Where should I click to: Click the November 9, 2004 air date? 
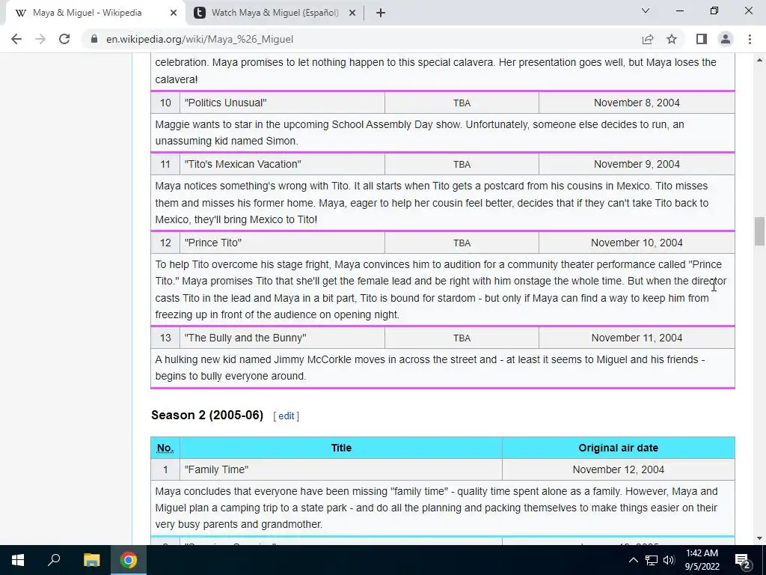point(637,164)
